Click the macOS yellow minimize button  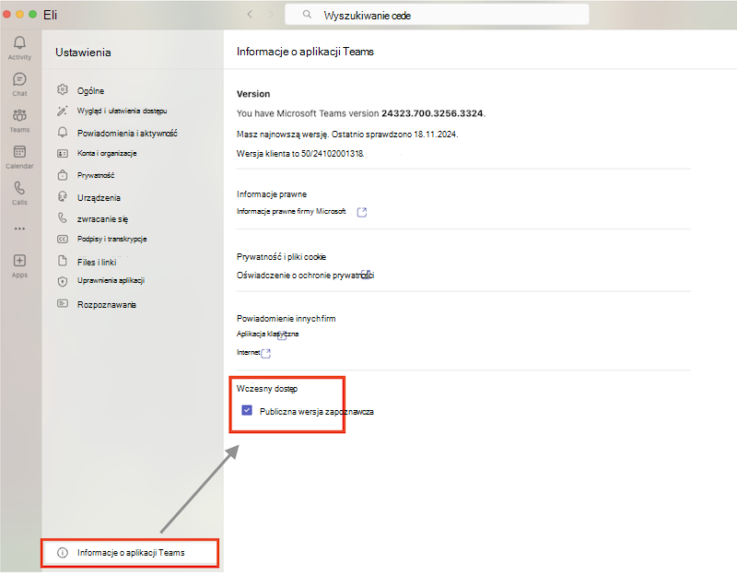[19, 14]
